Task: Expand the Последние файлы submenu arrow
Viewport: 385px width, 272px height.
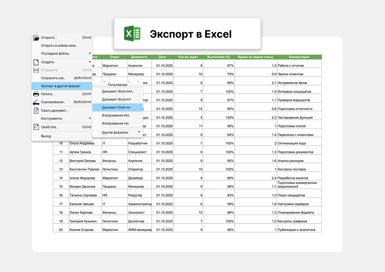Action: 90,53
